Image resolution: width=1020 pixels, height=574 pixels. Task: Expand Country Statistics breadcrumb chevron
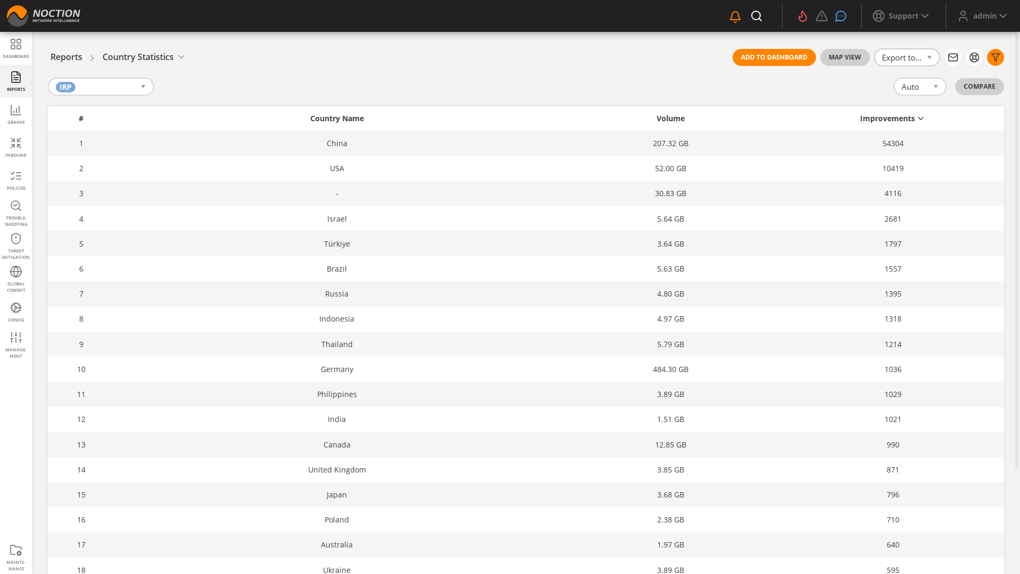[x=182, y=57]
